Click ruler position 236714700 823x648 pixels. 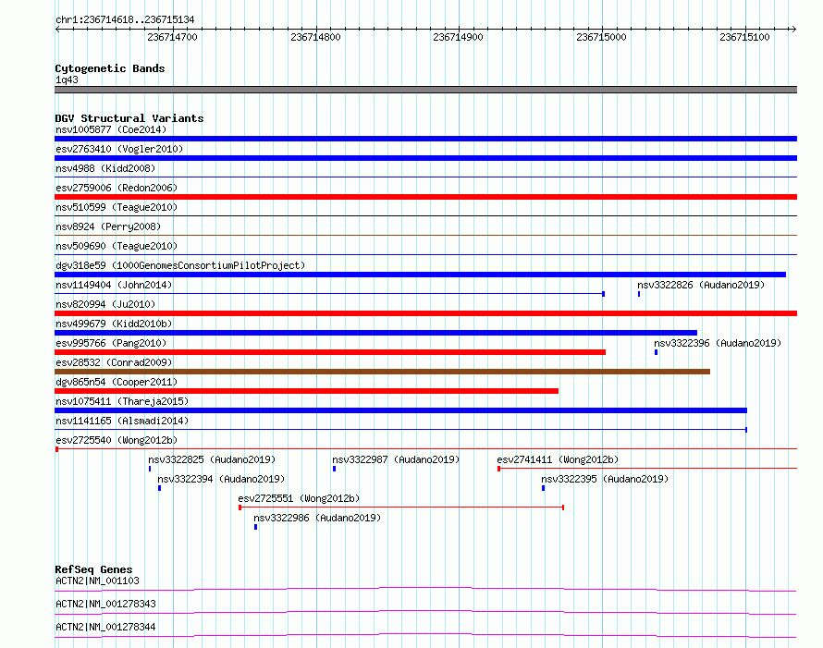pyautogui.click(x=172, y=37)
